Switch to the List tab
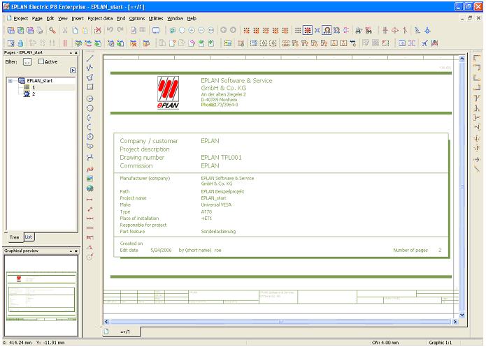This screenshot has height=349, width=486. (x=29, y=237)
